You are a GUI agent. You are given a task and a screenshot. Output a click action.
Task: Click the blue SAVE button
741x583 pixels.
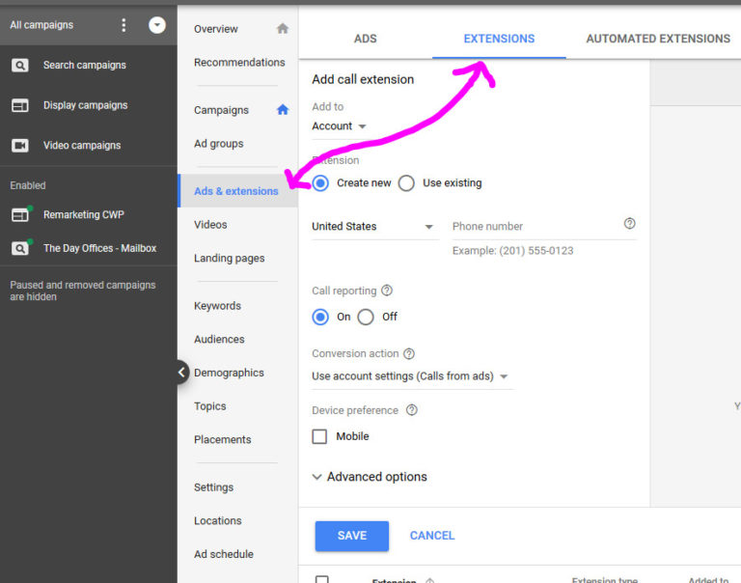click(352, 536)
